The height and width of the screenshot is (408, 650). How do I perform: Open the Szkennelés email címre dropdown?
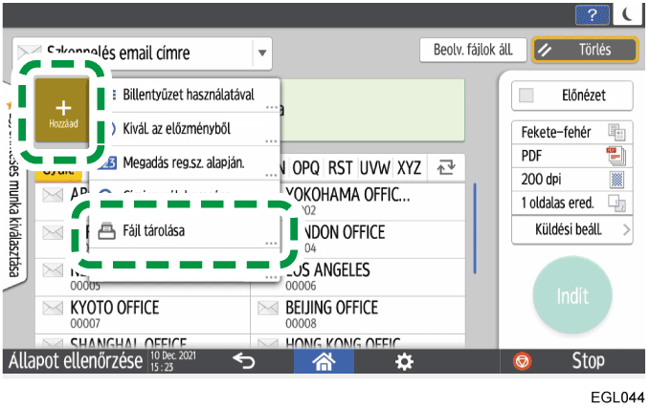click(x=262, y=53)
